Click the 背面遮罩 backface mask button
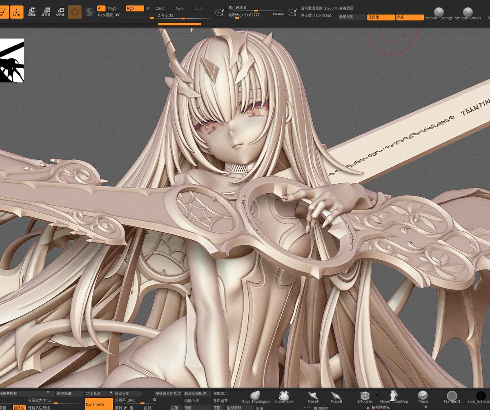490x410 pixels. [226, 401]
